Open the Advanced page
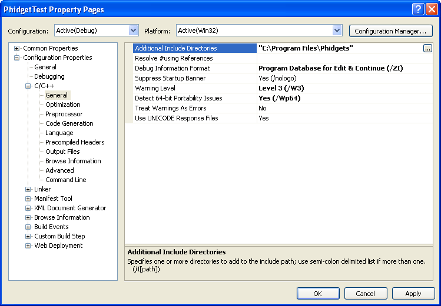 coord(59,170)
